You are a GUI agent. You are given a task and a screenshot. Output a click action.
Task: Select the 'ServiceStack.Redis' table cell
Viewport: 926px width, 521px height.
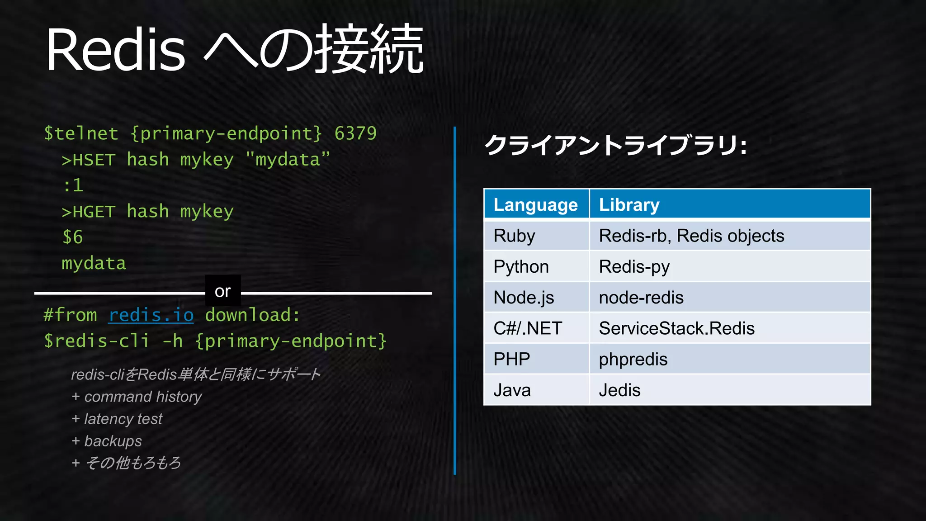[730, 328]
